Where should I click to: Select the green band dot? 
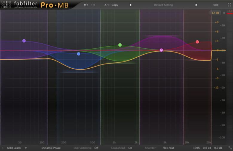pos(120,45)
